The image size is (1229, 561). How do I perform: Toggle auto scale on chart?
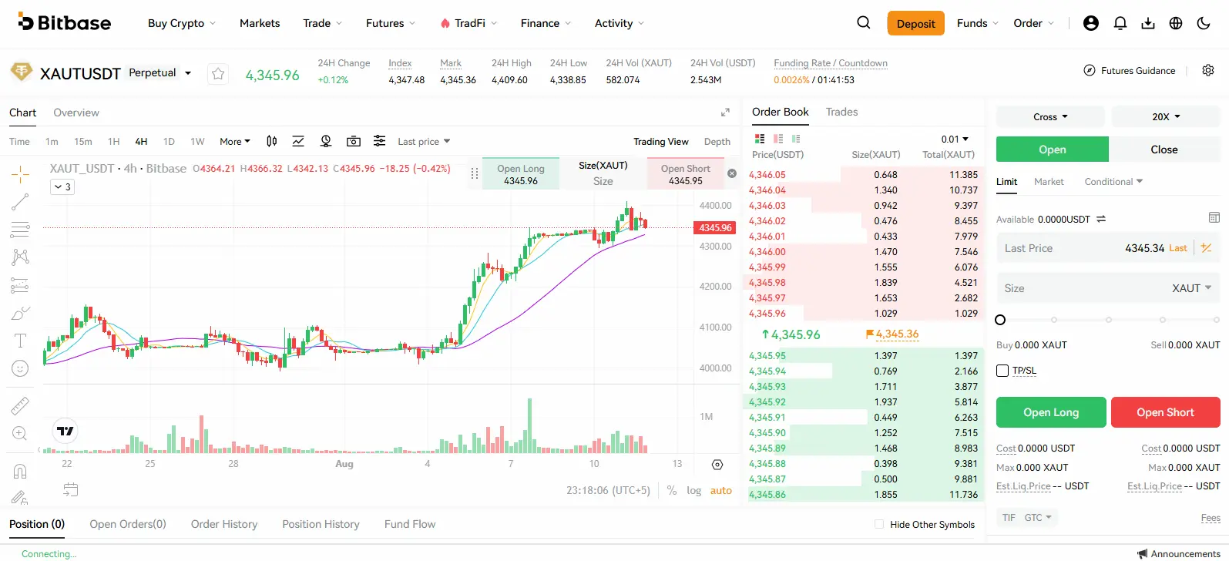tap(721, 490)
